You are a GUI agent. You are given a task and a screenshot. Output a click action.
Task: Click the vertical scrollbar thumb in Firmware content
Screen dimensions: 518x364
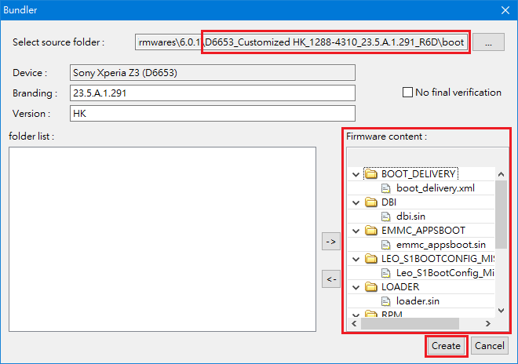pyautogui.click(x=502, y=214)
